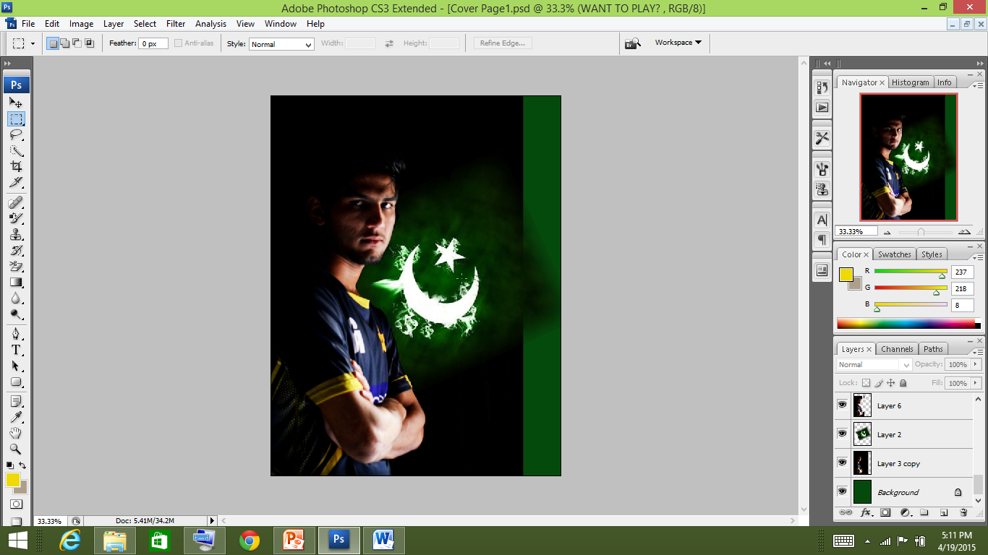Hide Layer 2 visibility eye
Image resolution: width=988 pixels, height=555 pixels.
coord(842,434)
